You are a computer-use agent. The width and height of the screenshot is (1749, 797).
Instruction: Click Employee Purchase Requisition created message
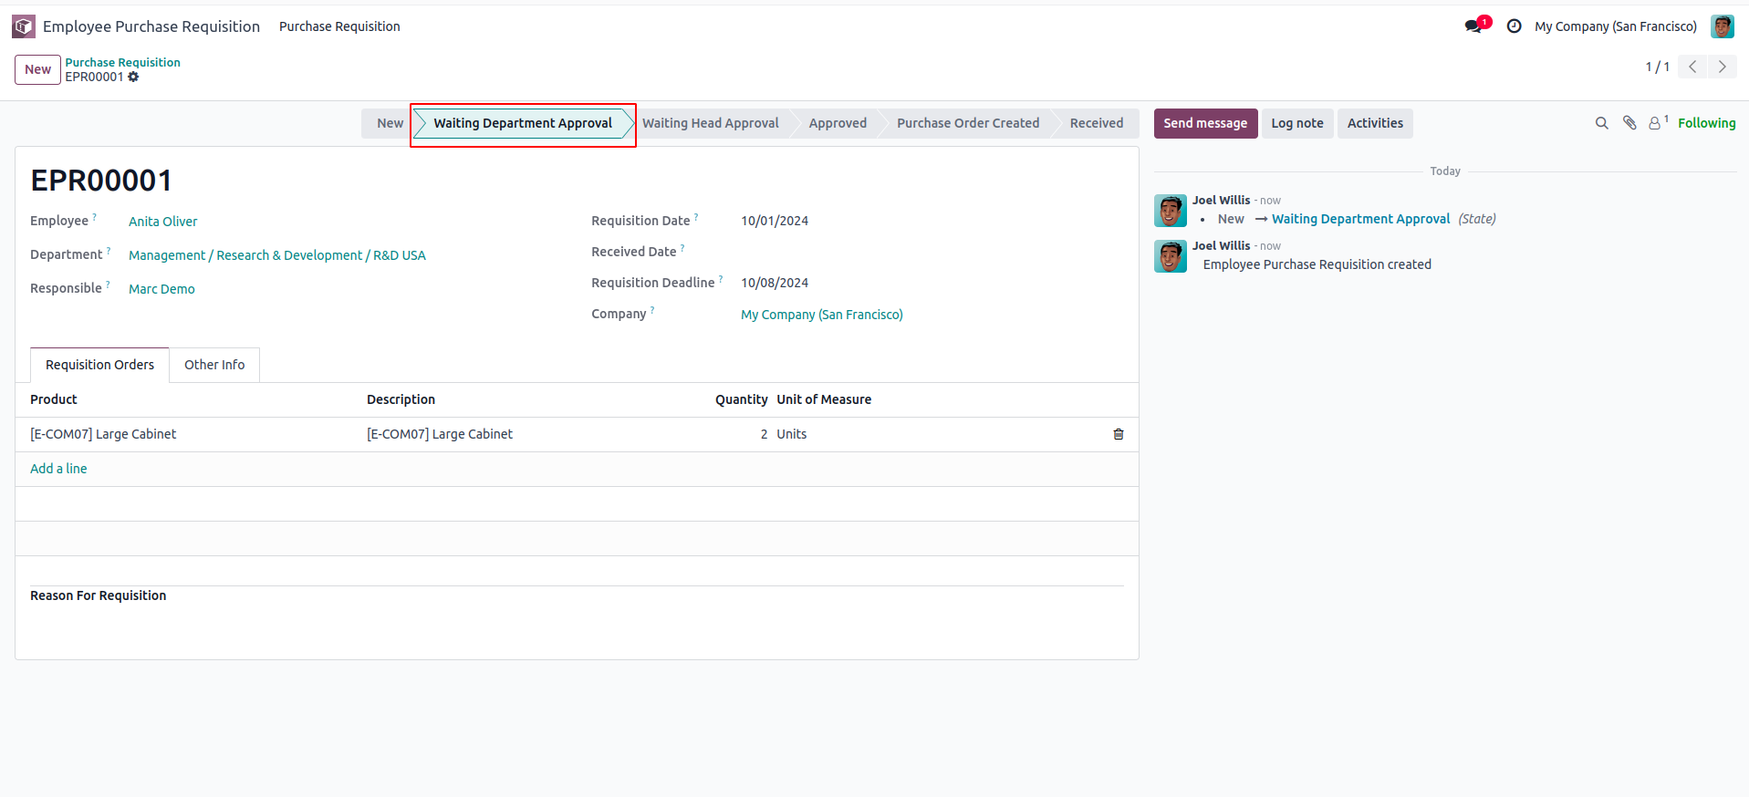pyautogui.click(x=1317, y=264)
